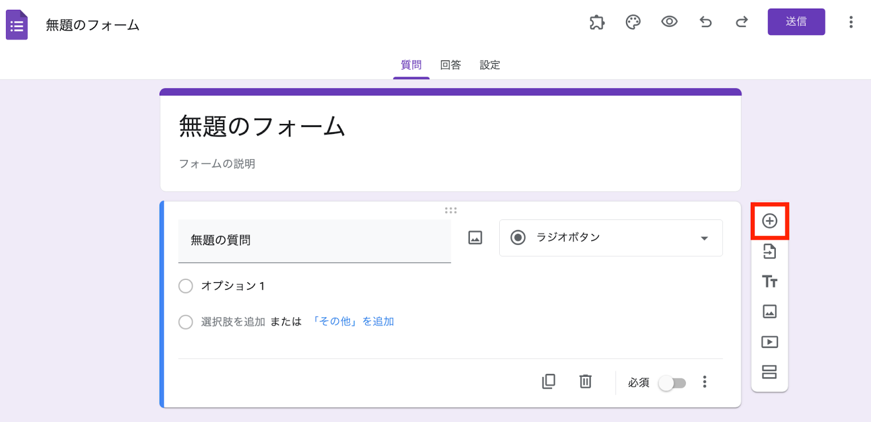Add a video to the form

pos(769,342)
